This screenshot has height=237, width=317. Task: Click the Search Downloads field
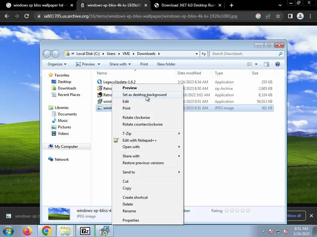coord(247,54)
